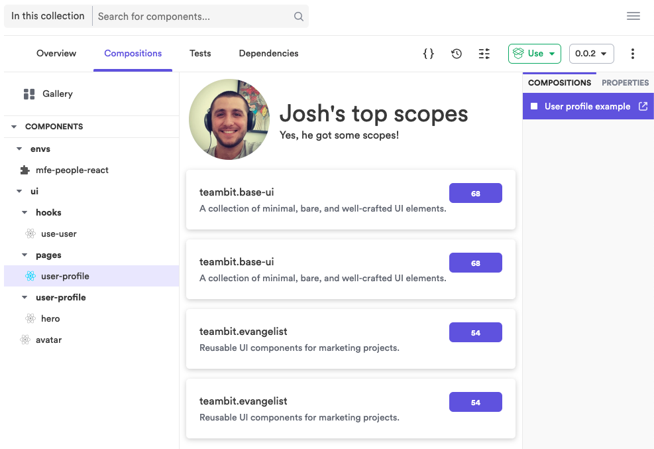Image resolution: width=654 pixels, height=449 pixels.
Task: Click Josh's avatar photo
Action: click(x=229, y=119)
